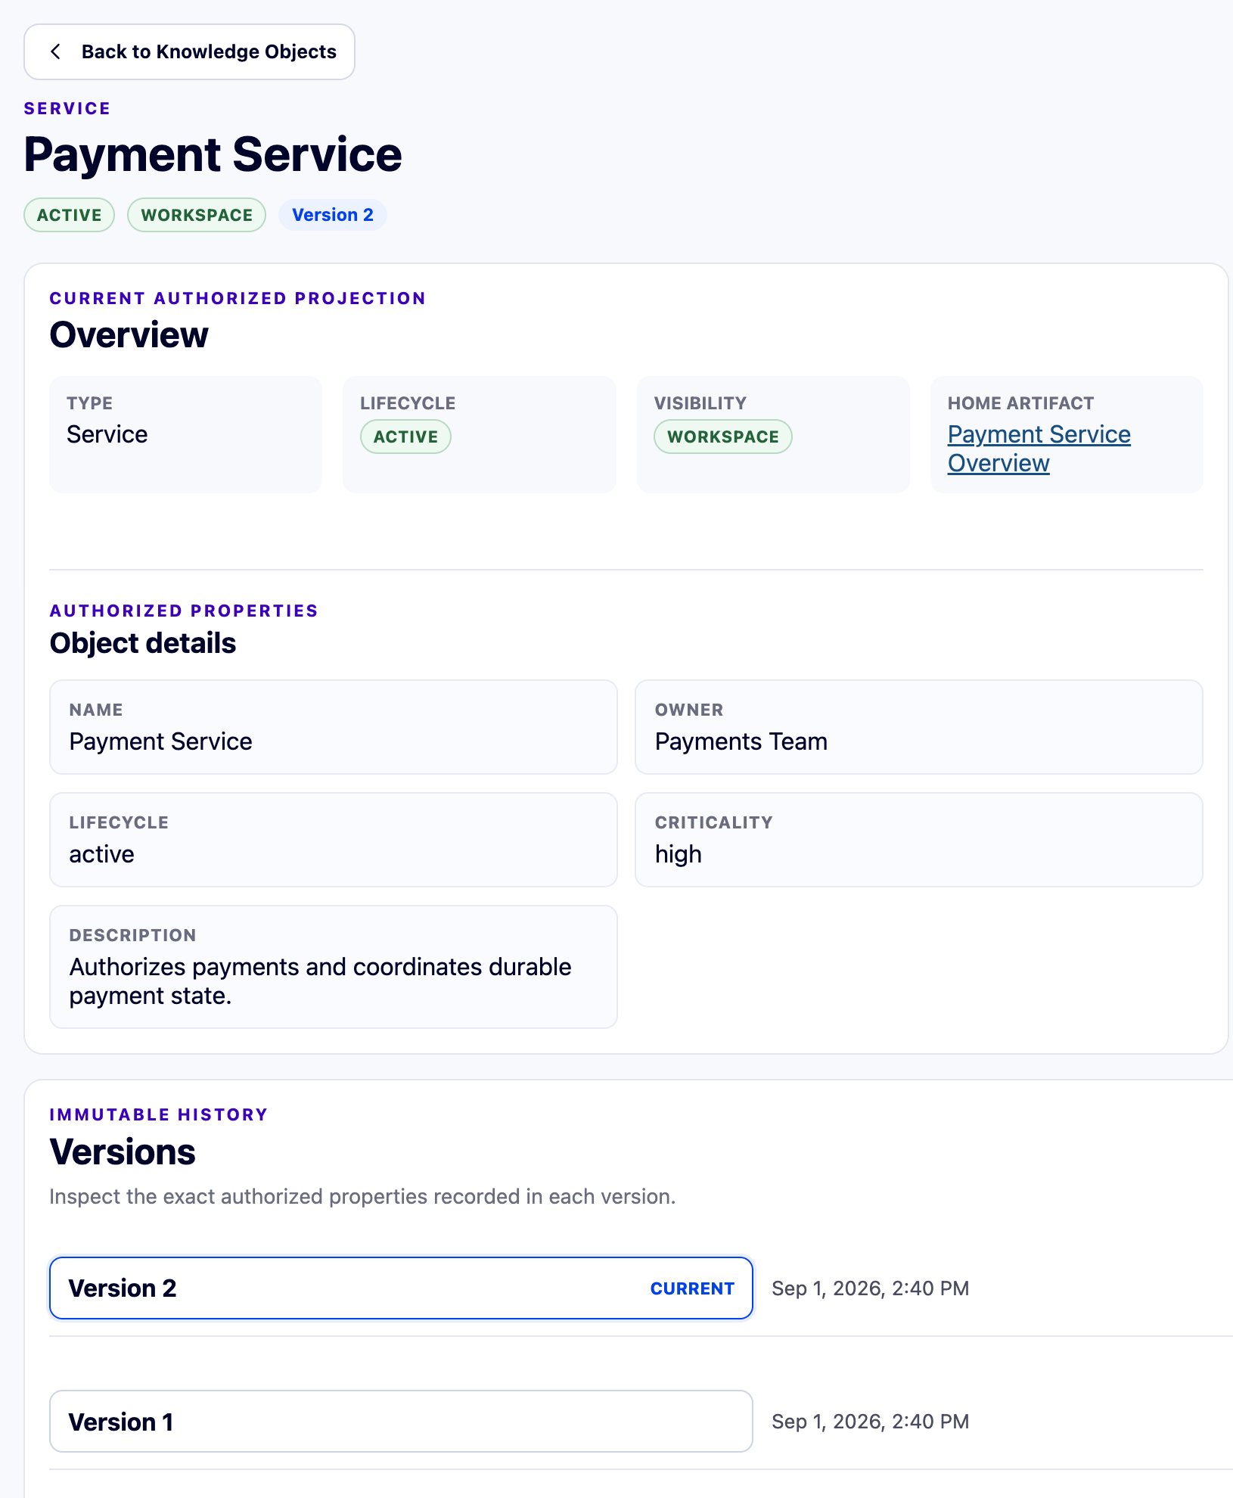This screenshot has width=1233, height=1498.
Task: Click the 'Payments Team' owner value
Action: [741, 741]
